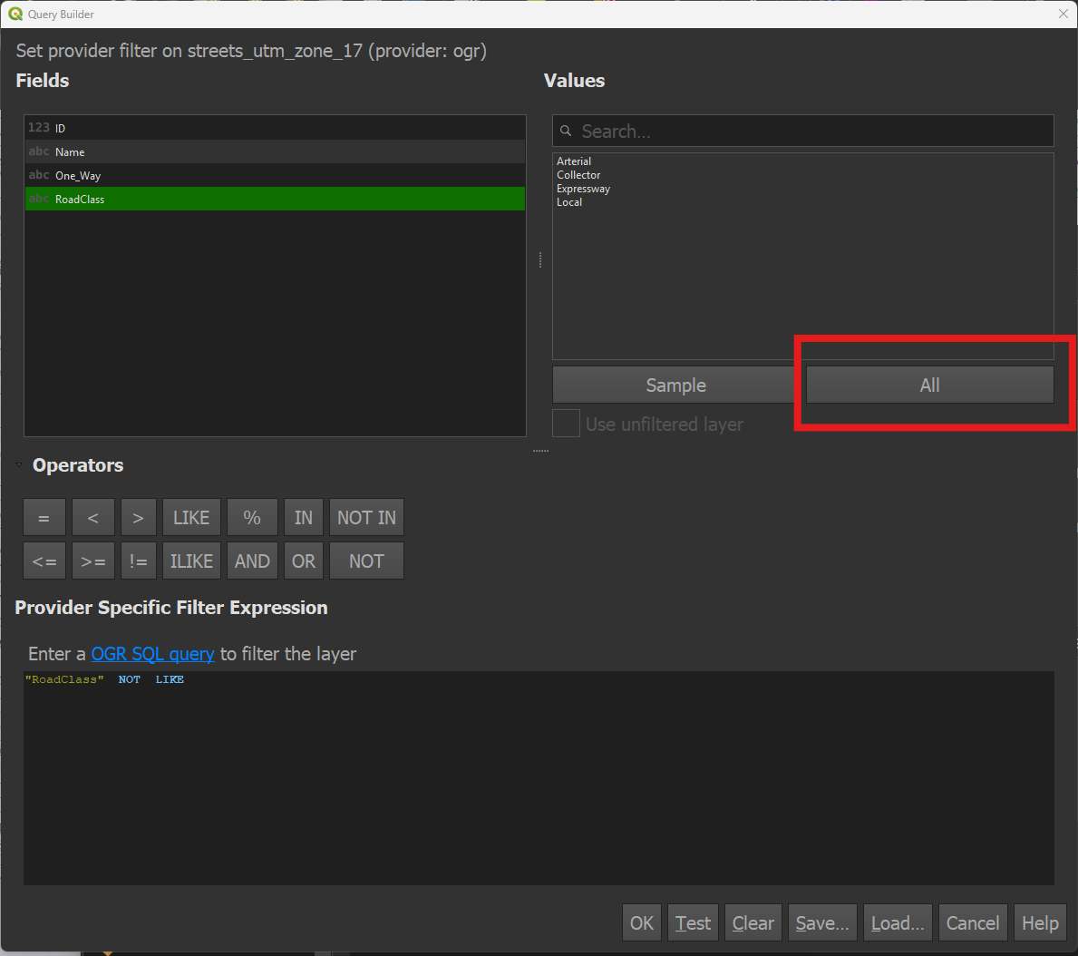
Task: Insert the IN operator
Action: [x=303, y=517]
